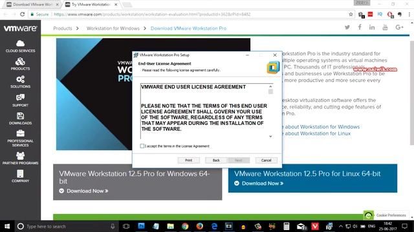
Task: Open Microsoft Edge from the taskbar
Action: point(214,226)
